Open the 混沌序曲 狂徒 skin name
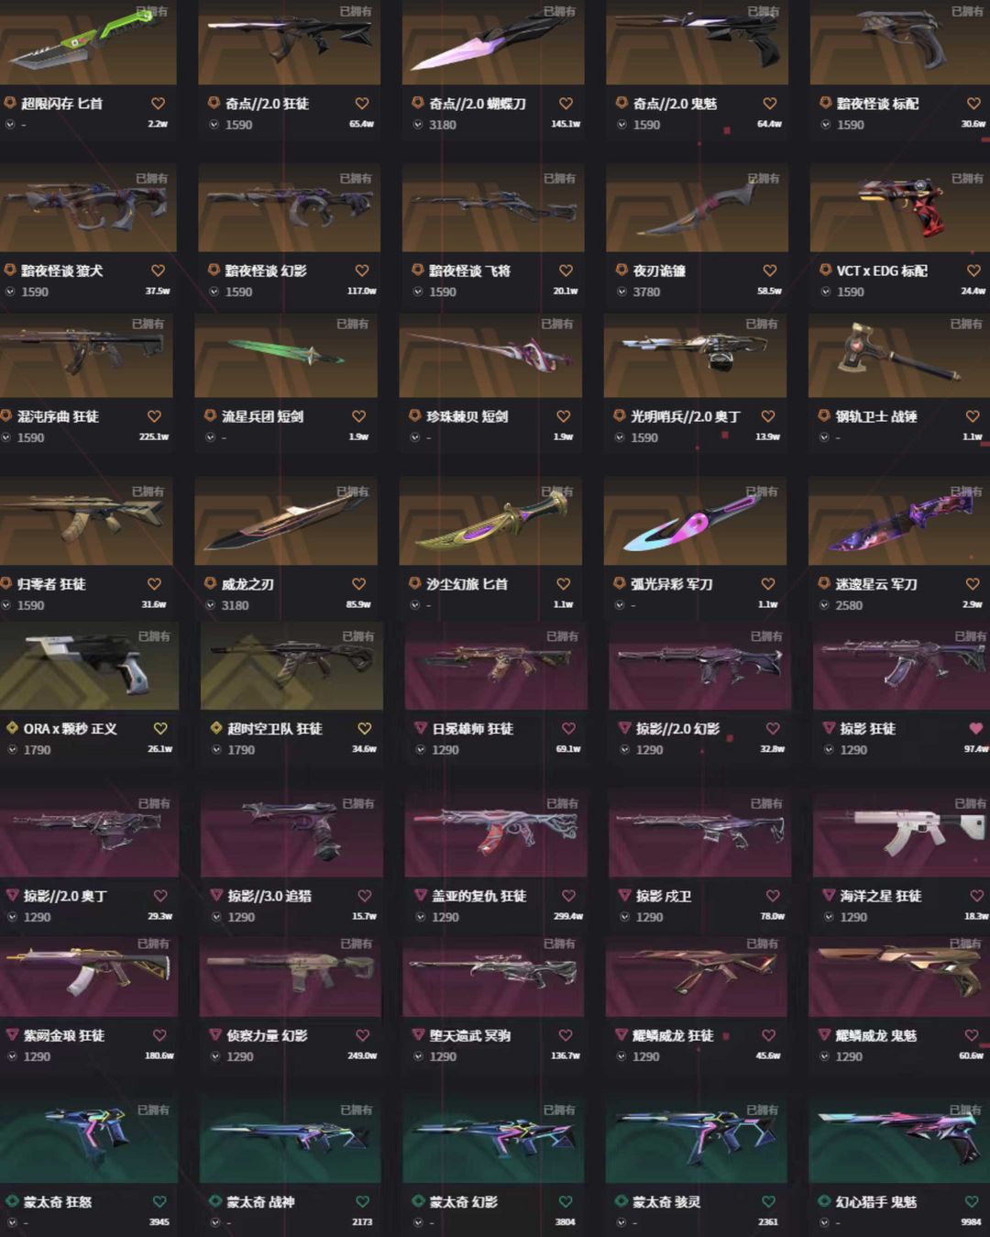 [x=58, y=416]
